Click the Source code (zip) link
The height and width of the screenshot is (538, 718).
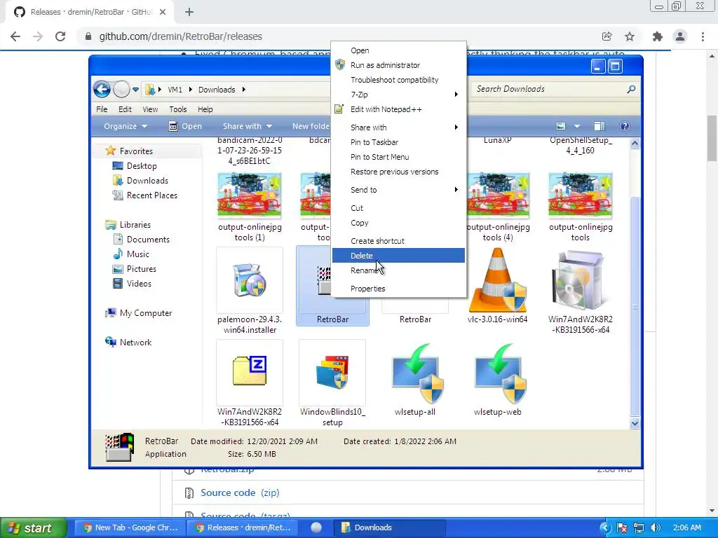(240, 492)
